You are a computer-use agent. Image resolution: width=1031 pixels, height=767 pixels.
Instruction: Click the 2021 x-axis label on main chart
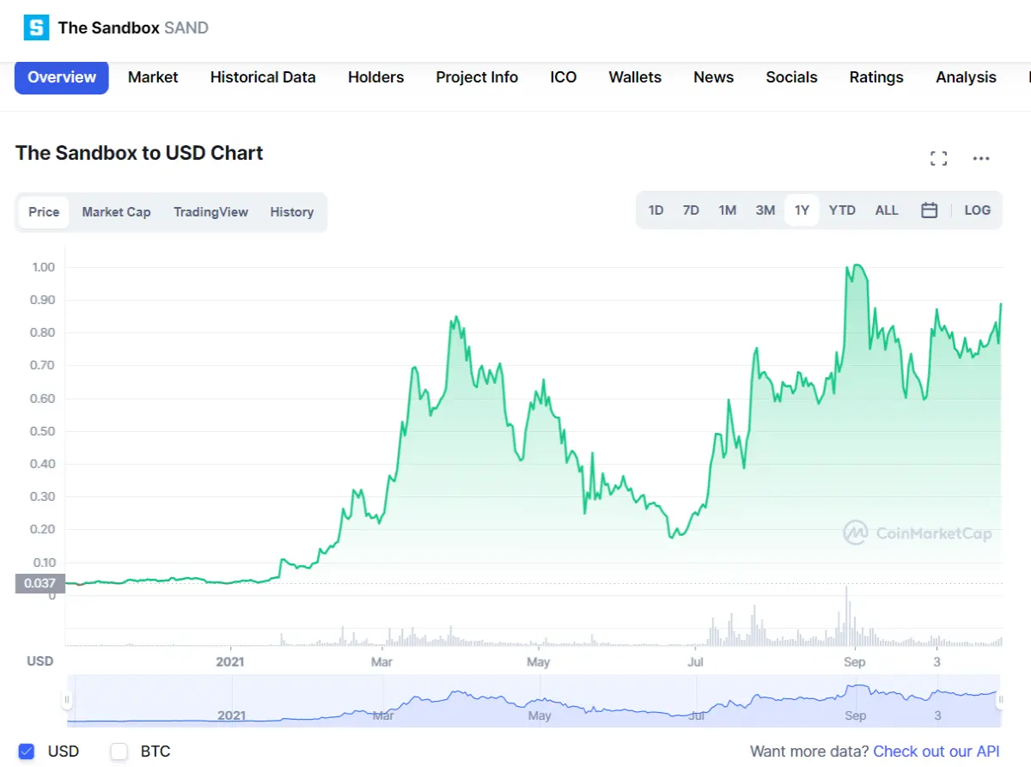tap(230, 661)
